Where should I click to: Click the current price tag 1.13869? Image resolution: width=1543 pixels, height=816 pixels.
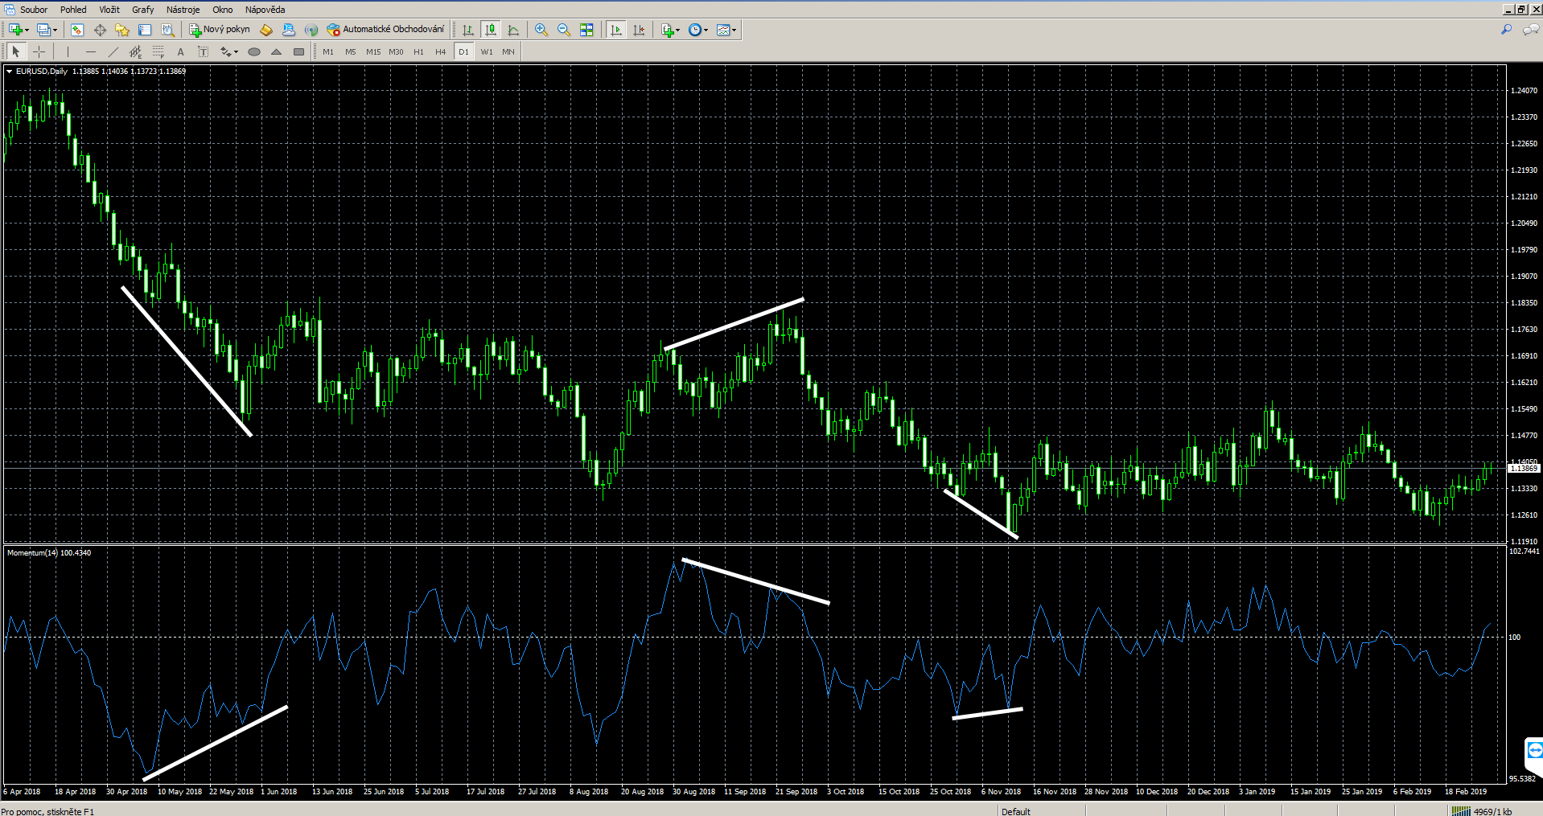point(1524,468)
